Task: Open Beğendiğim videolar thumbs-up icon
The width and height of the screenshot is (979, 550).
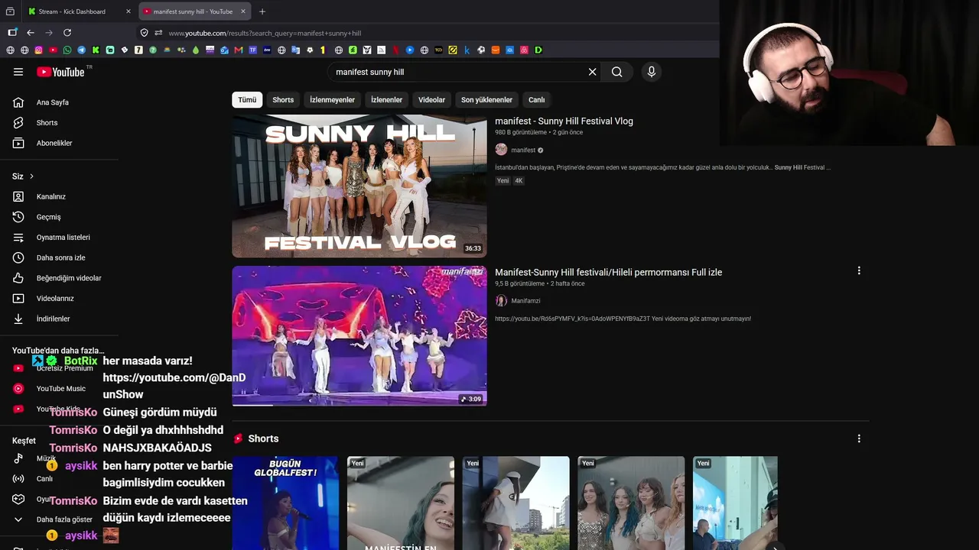Action: [18, 278]
